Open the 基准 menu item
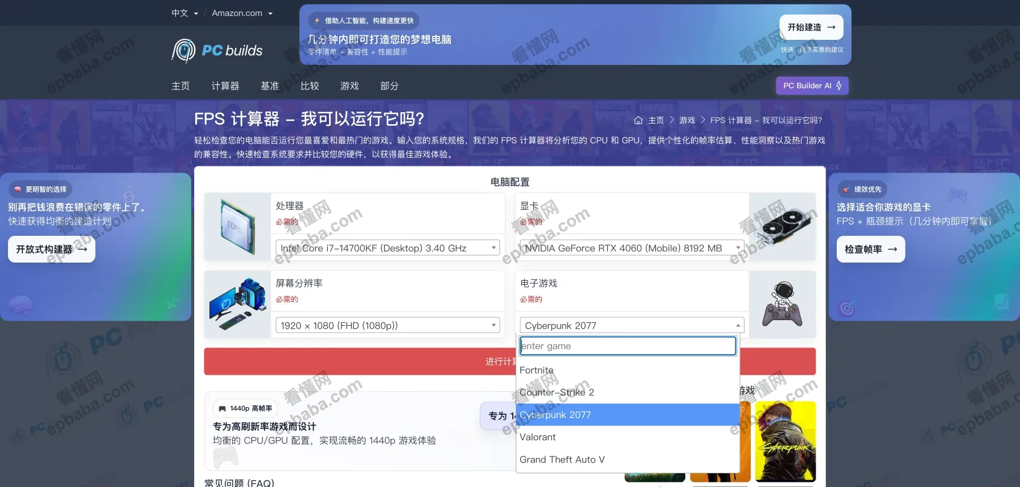 [270, 86]
